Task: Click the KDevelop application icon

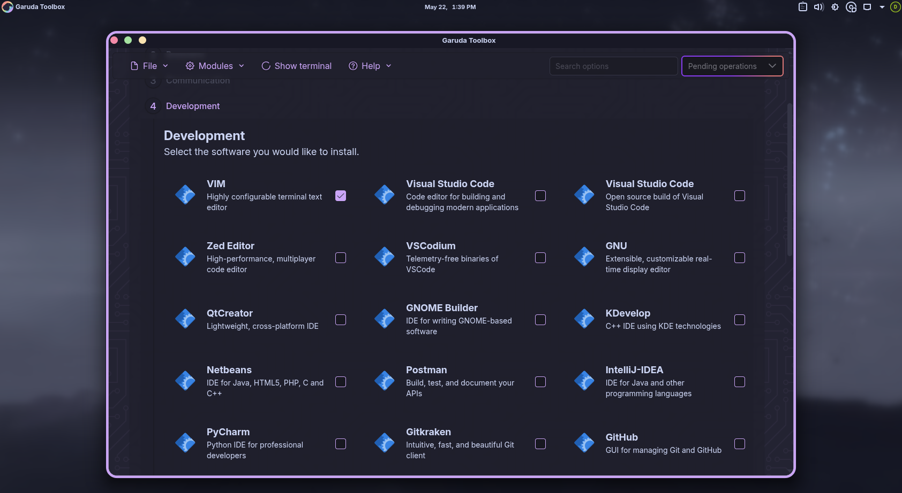Action: [x=584, y=319]
